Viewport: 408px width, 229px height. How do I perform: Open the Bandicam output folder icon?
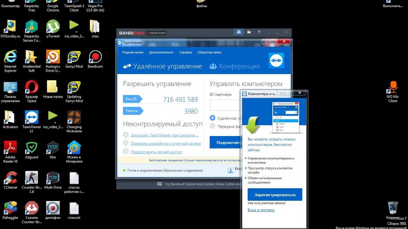click(x=249, y=32)
